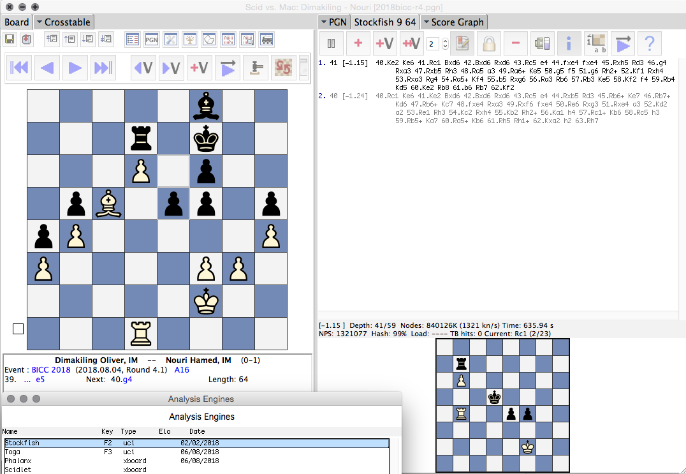This screenshot has height=474, width=686.
Task: Click the multi-PV number field showing 2
Action: pos(434,44)
